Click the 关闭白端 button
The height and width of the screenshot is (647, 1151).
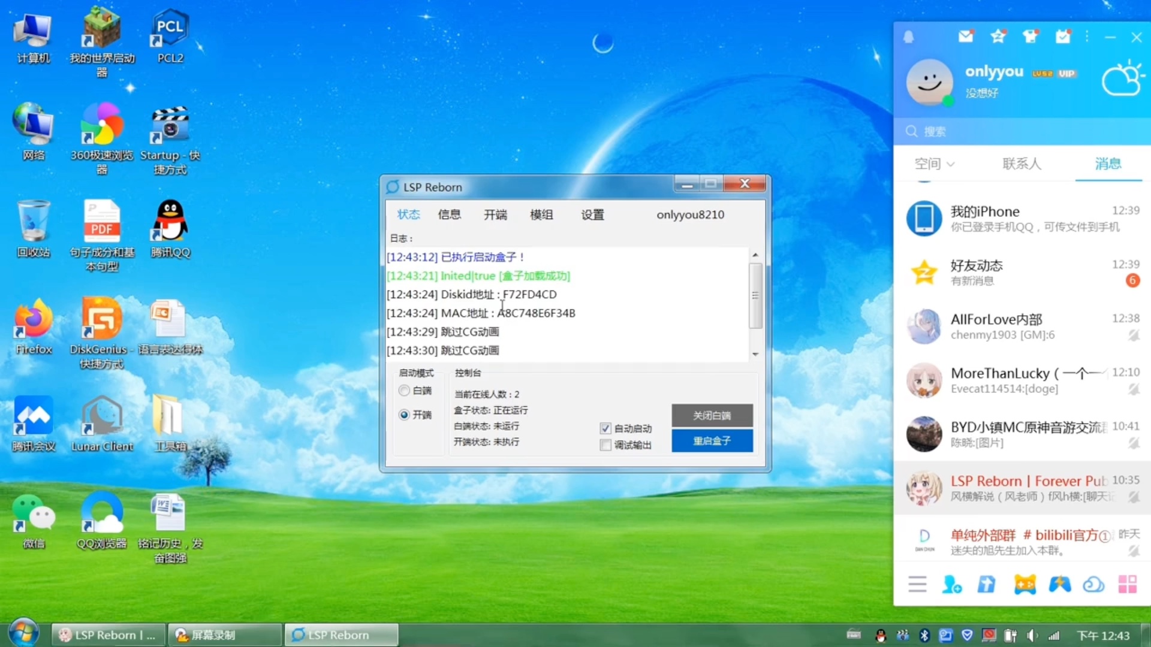(x=712, y=415)
